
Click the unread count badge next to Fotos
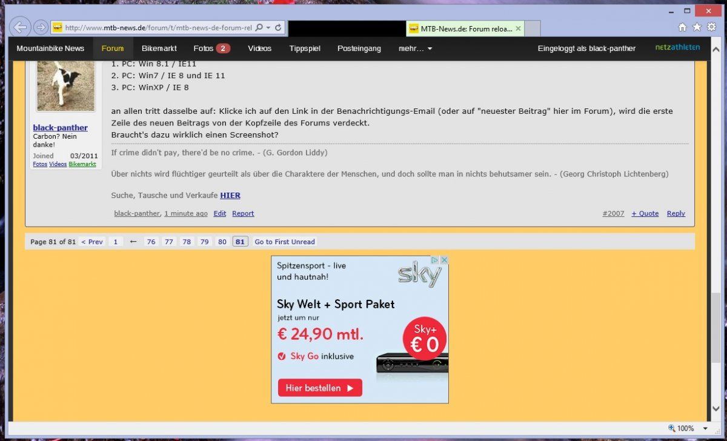click(223, 48)
